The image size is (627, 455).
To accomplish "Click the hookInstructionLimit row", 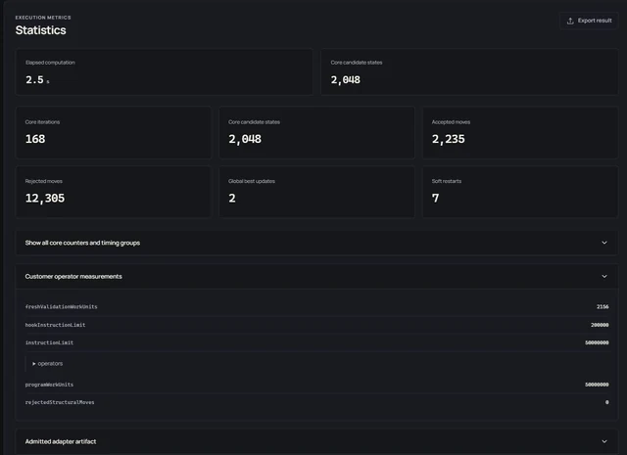I will pyautogui.click(x=316, y=325).
